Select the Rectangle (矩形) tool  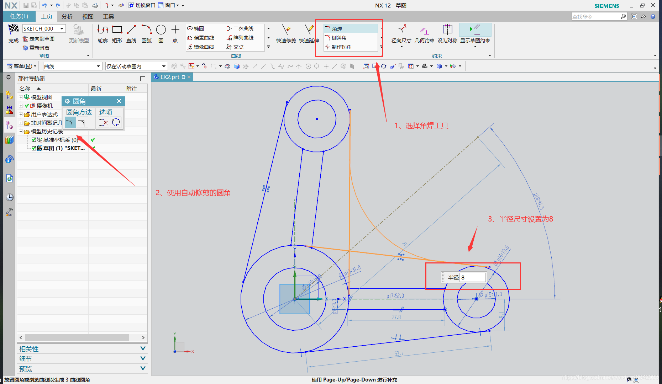pyautogui.click(x=117, y=33)
